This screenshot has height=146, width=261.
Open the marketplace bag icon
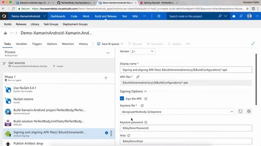tap(234, 16)
